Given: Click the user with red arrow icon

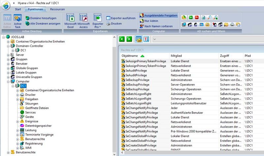Looking at the screenshot, I should click(x=214, y=24).
